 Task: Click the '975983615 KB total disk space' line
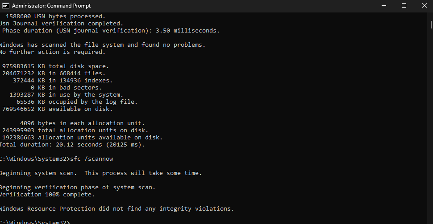[x=55, y=66]
